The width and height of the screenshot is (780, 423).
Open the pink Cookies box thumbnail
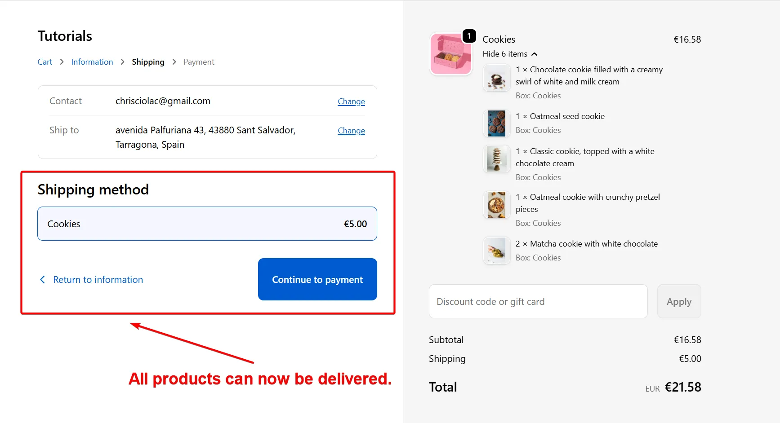tap(451, 54)
